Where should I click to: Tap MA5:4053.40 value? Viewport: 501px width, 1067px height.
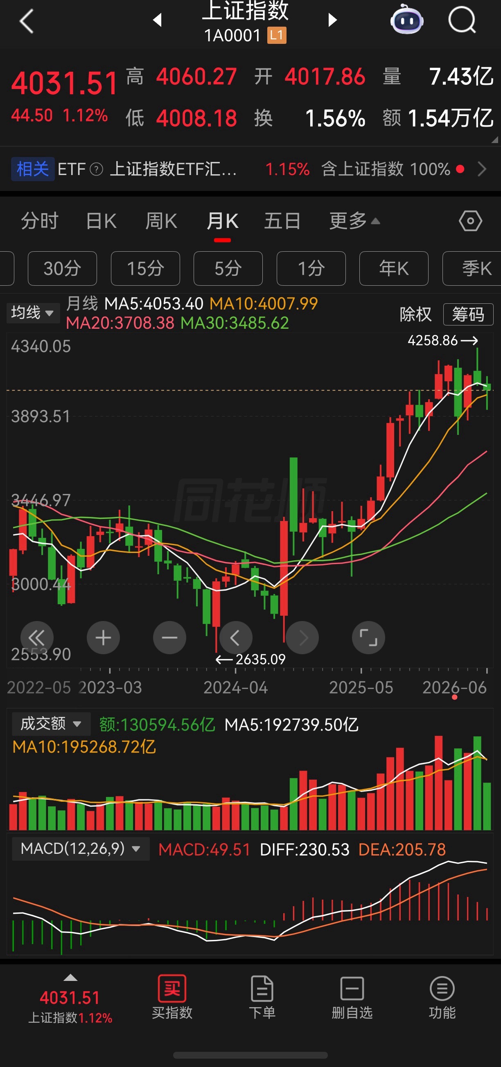tap(154, 304)
